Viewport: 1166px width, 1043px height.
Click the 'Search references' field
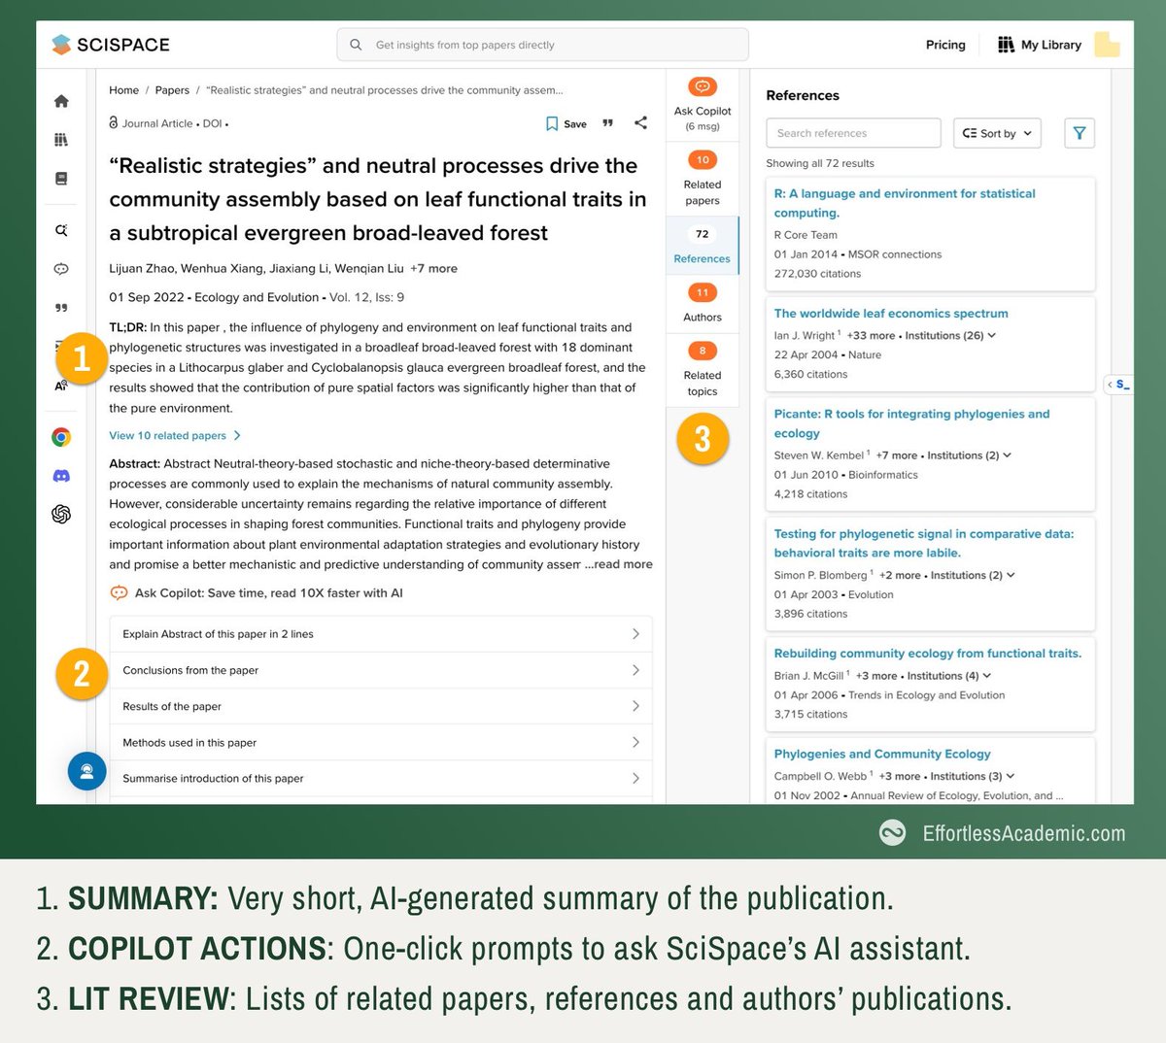click(853, 133)
